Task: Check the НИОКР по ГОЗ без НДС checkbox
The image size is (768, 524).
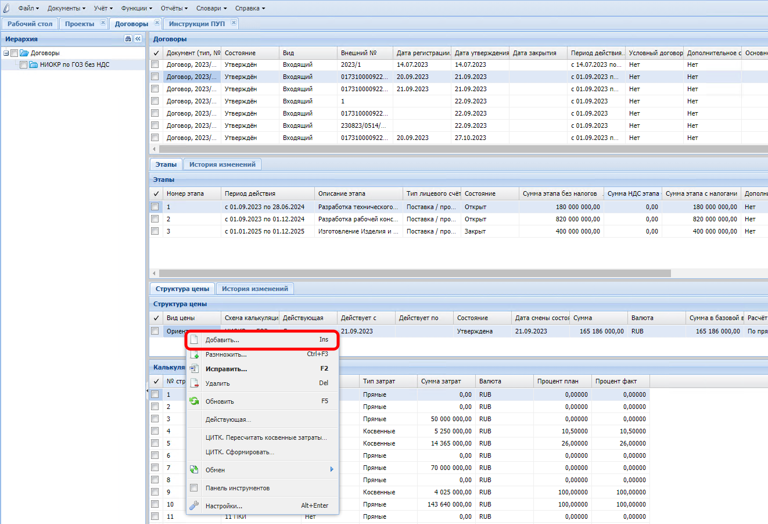Action: pyautogui.click(x=24, y=65)
